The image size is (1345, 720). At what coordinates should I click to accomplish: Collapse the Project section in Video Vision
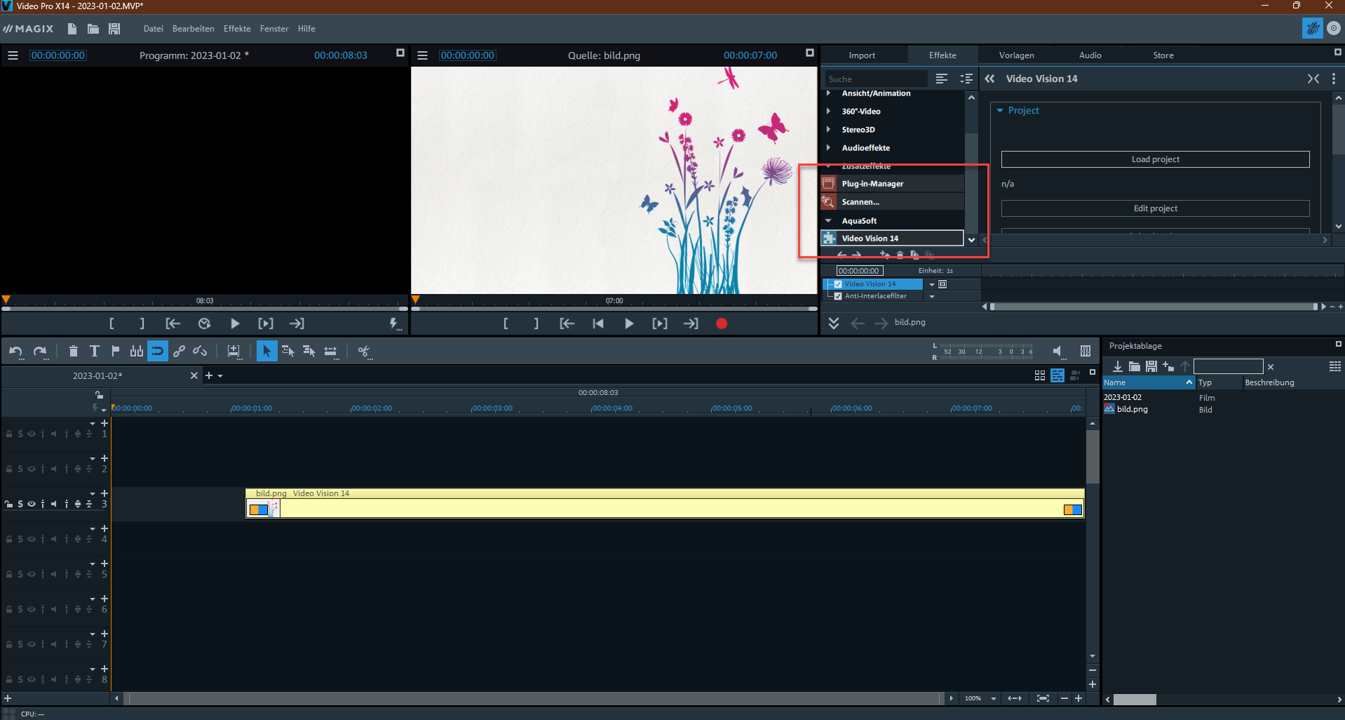tap(1001, 111)
